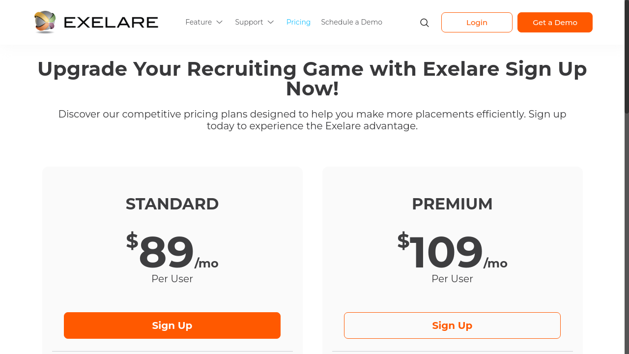Sign Up for the PREMIUM plan
Viewport: 629px width, 354px height.
[452, 325]
